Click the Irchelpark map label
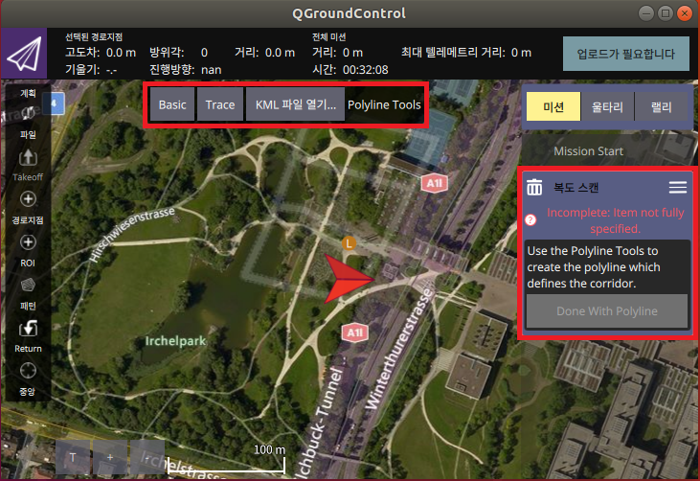Screen dimensions: 700x481 [175, 341]
